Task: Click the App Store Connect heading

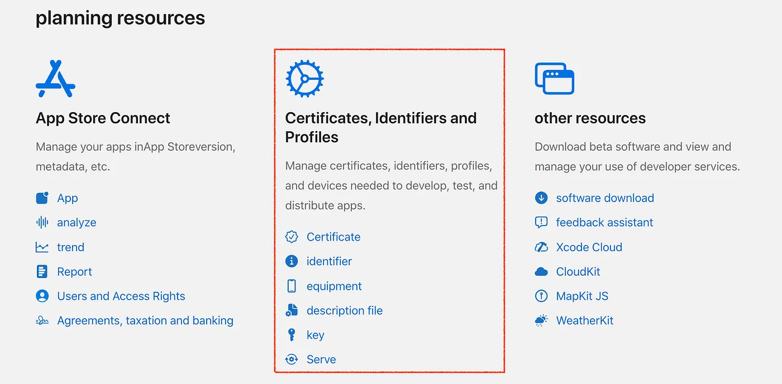Action: coord(103,118)
